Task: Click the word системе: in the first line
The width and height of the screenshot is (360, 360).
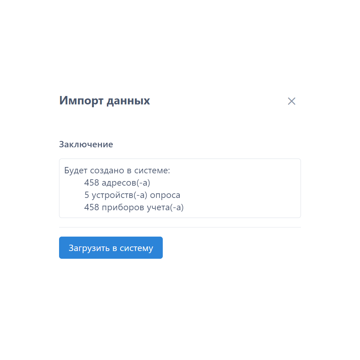Action: 152,171
